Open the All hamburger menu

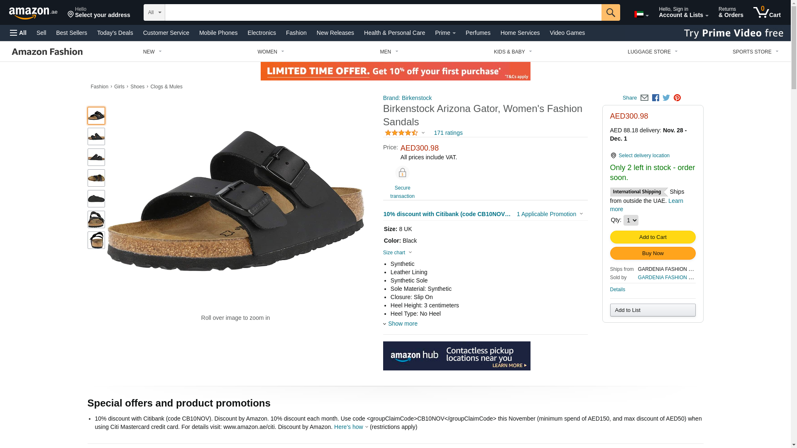[x=18, y=33]
